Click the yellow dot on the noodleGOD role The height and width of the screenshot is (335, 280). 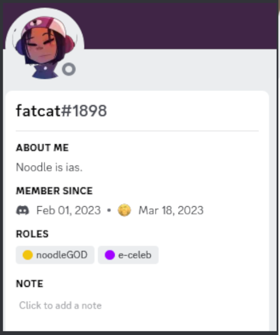coord(27,255)
